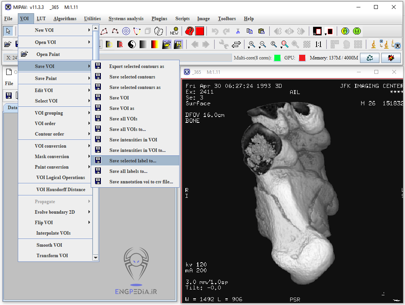Screen dimensions: 405x305
Task: Click the NEW VOI toolbar icon
Action: (174, 31)
